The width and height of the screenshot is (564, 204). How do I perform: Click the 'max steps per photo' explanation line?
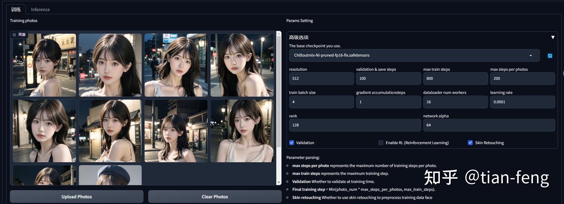(x=364, y=166)
